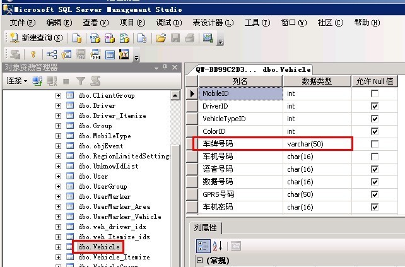405x267 pixels.
Task: Click the Database Engine Query icon
Action: pyautogui.click(x=77, y=39)
